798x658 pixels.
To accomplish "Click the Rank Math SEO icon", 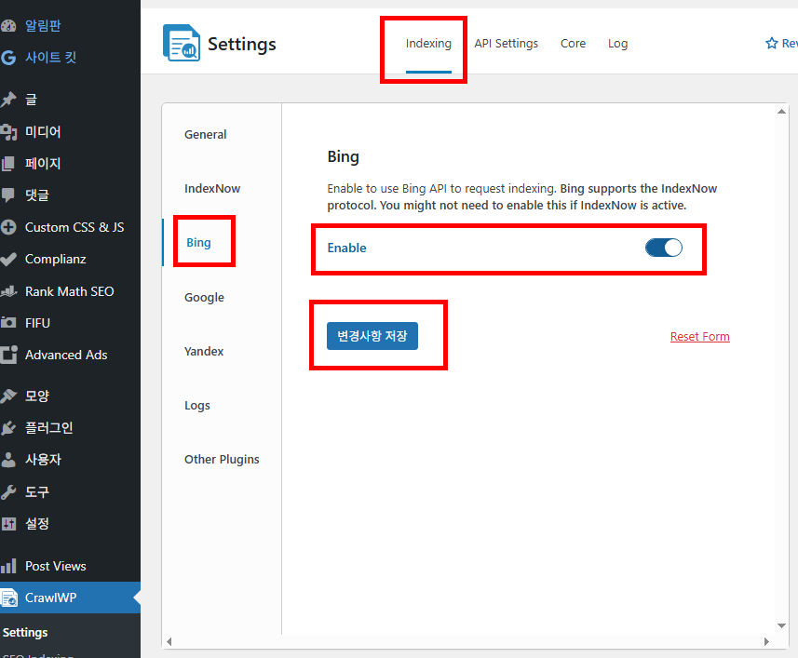I will click(x=8, y=291).
